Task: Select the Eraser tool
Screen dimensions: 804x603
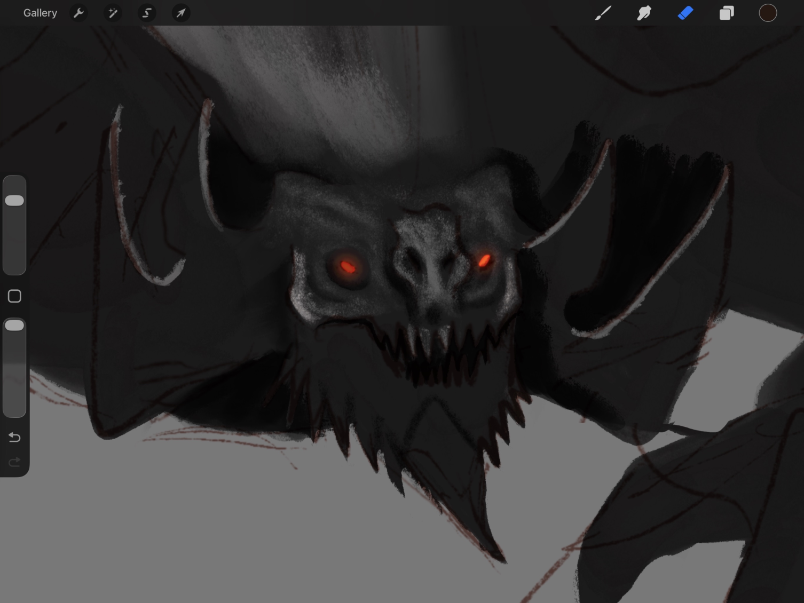Action: [x=685, y=13]
